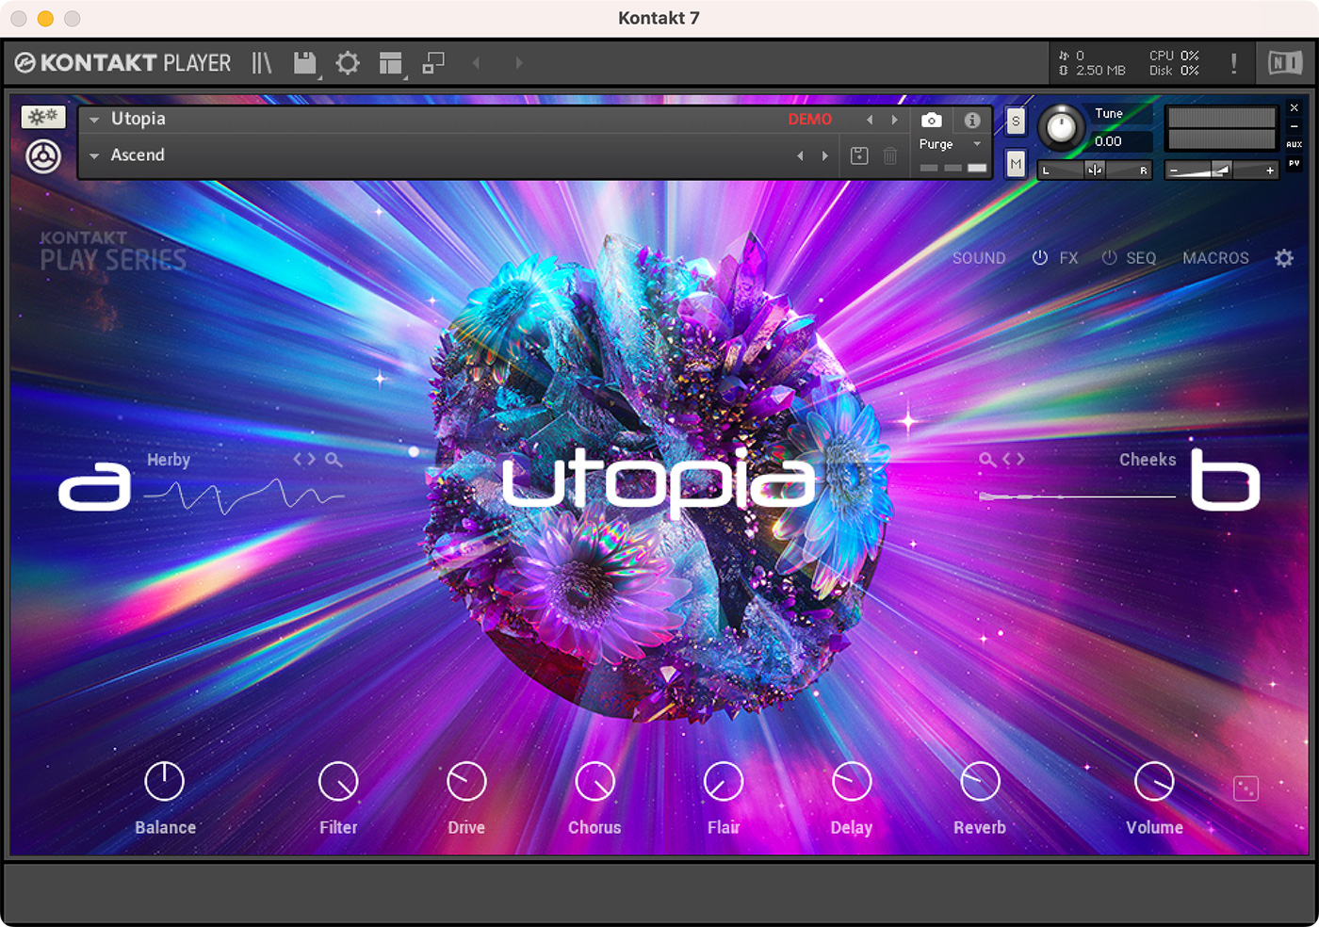Viewport: 1319px width, 927px height.
Task: Click the PV button
Action: click(1294, 162)
